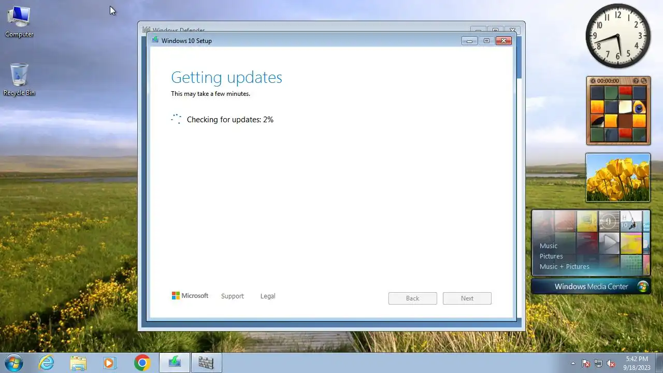Open the Windows Start menu orb
This screenshot has width=663, height=373.
[13, 363]
